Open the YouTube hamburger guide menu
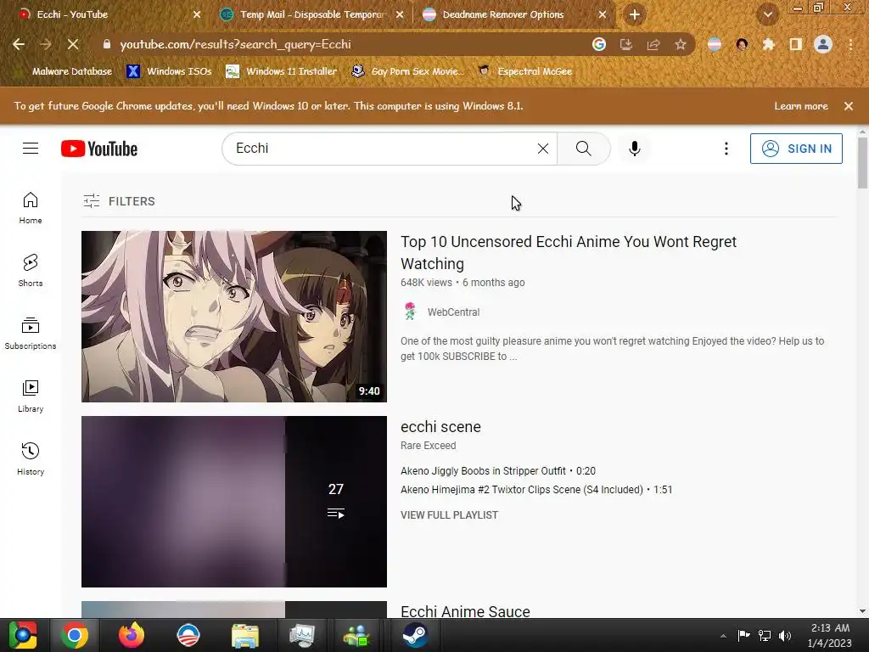 31,149
